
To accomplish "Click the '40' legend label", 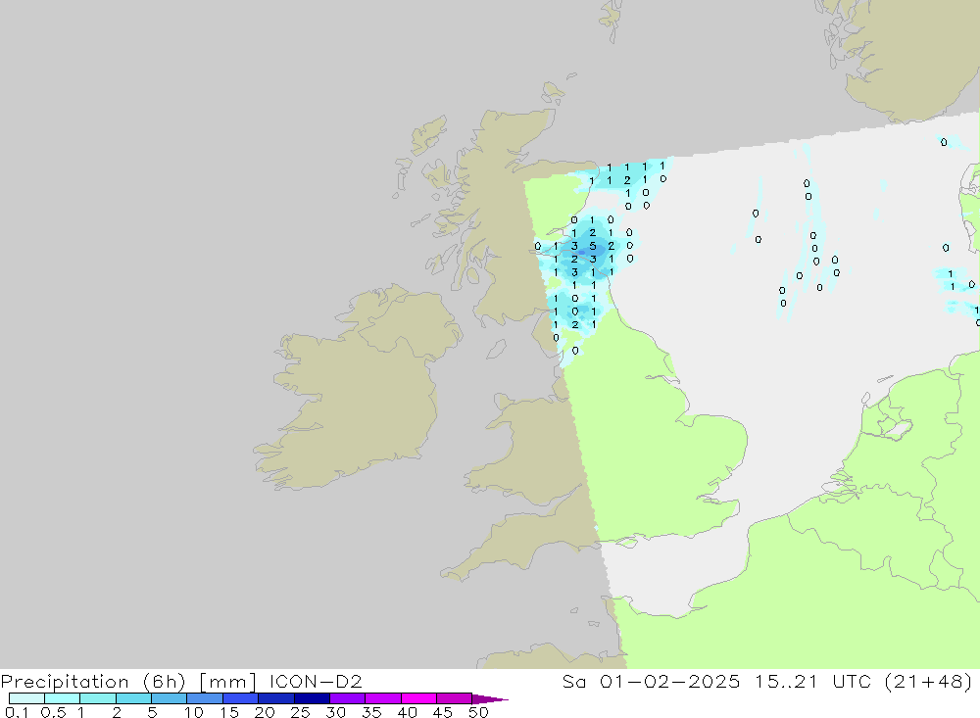I will 407,712.
